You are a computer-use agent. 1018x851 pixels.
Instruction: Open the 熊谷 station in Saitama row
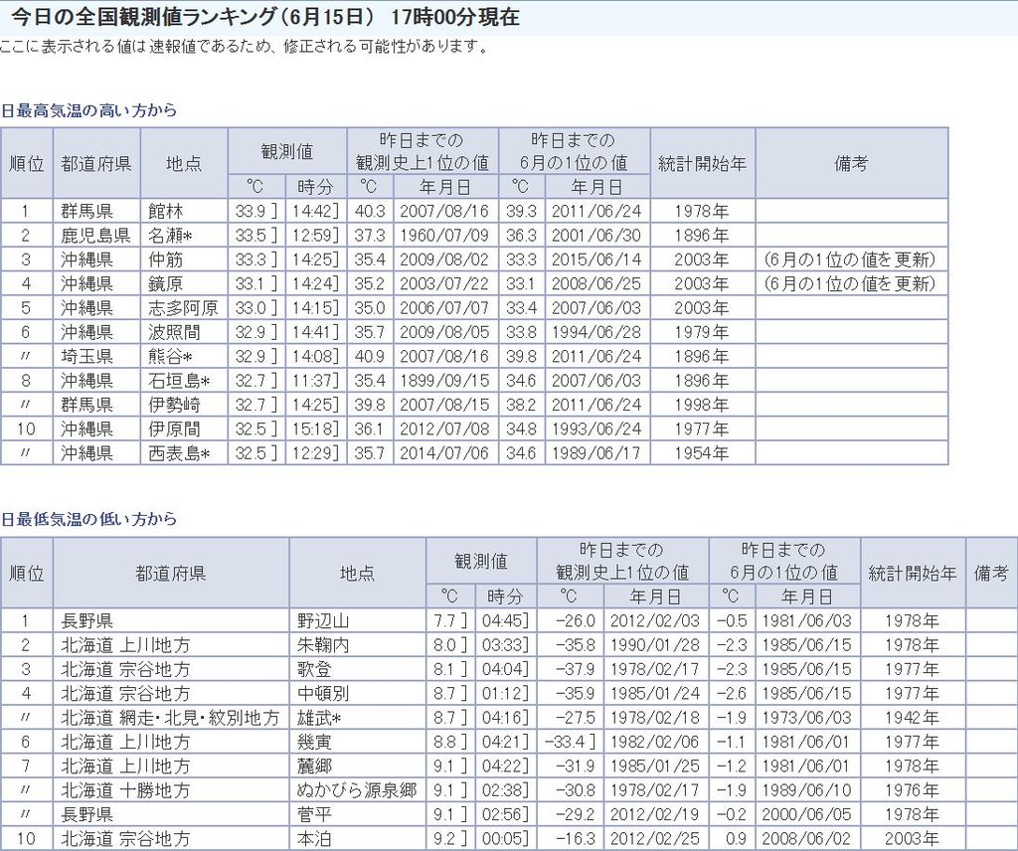(x=169, y=356)
